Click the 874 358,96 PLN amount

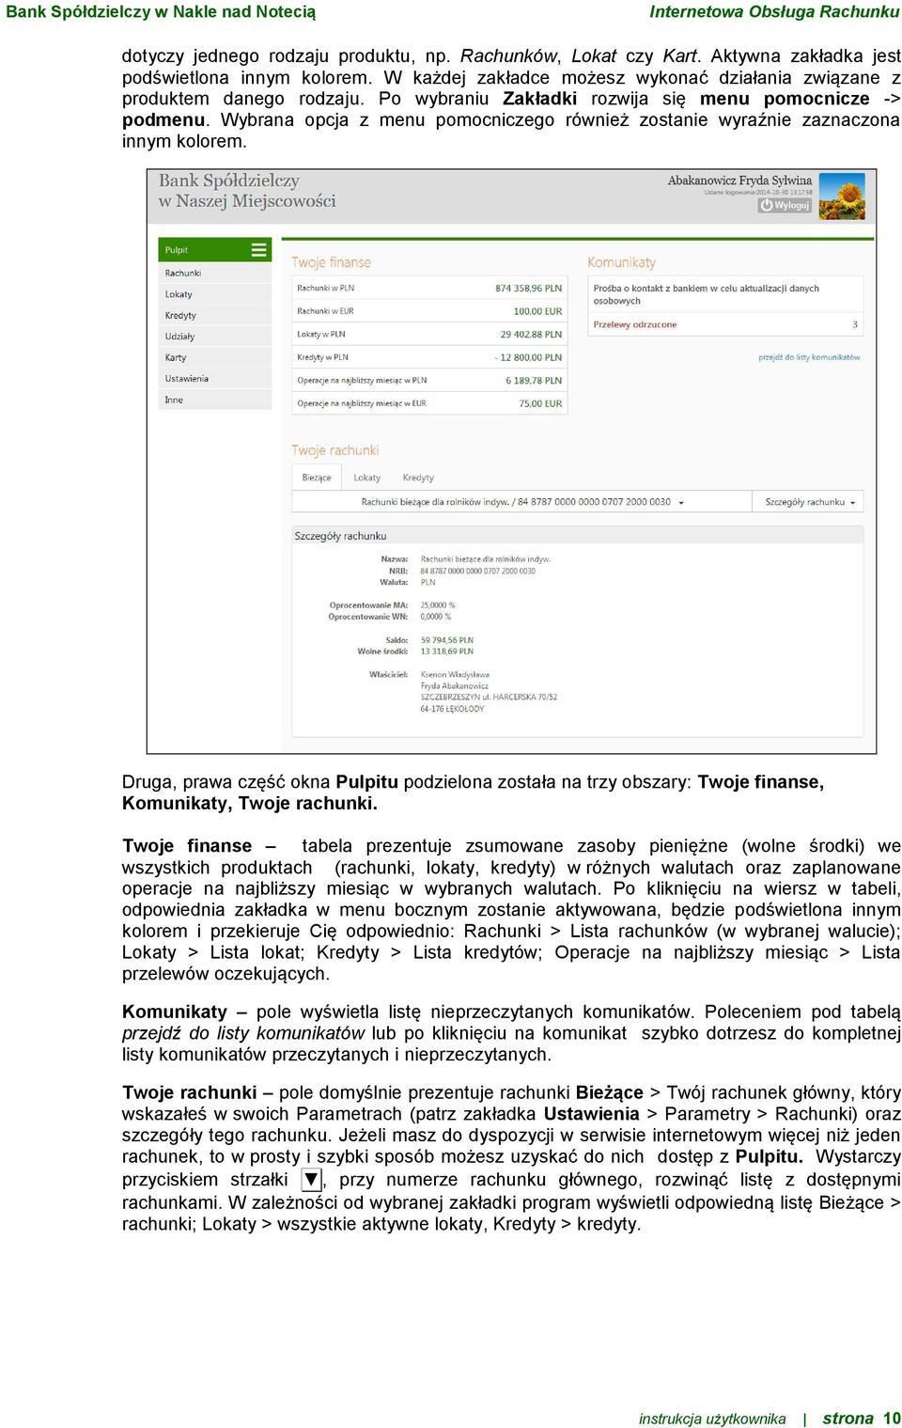click(x=528, y=289)
